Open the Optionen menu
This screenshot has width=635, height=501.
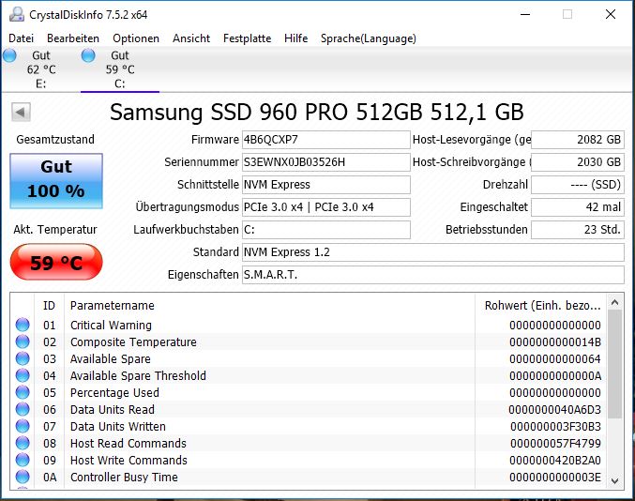tap(136, 38)
